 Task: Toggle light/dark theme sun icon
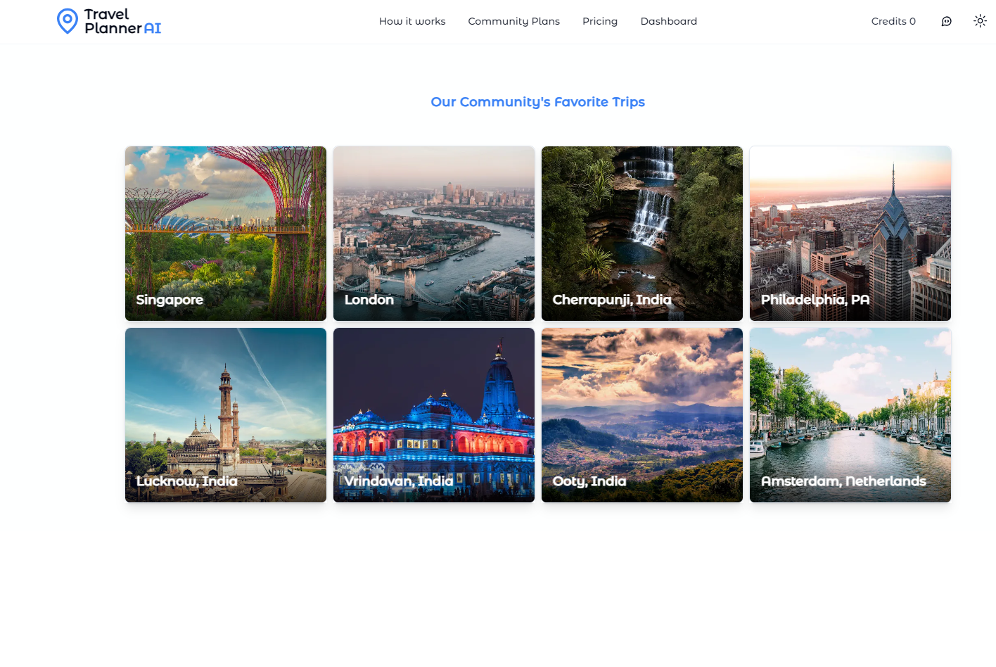pos(980,21)
